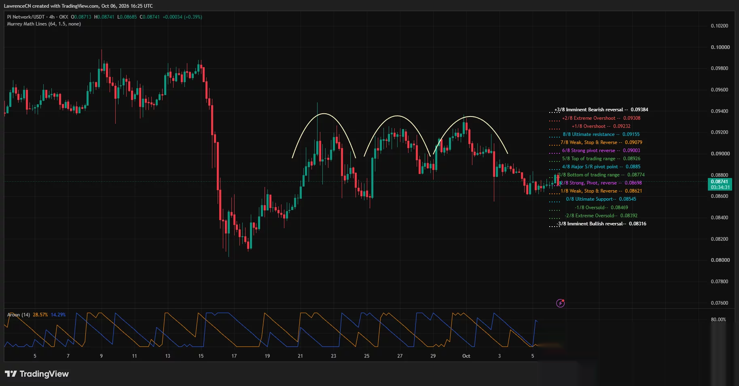The width and height of the screenshot is (739, 386).
Task: Click the -2/8 Extreme Oversold label
Action: pos(601,216)
